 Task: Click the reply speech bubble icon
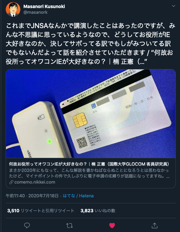click(x=27, y=225)
